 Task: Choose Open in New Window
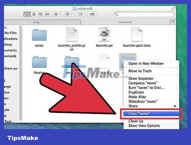click(151, 64)
